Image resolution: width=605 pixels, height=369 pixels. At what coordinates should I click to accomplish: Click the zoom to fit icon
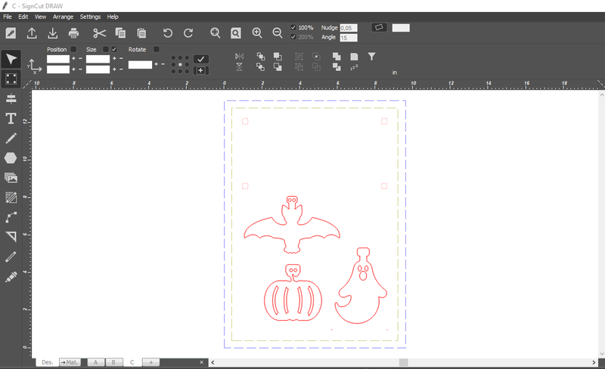pyautogui.click(x=216, y=33)
